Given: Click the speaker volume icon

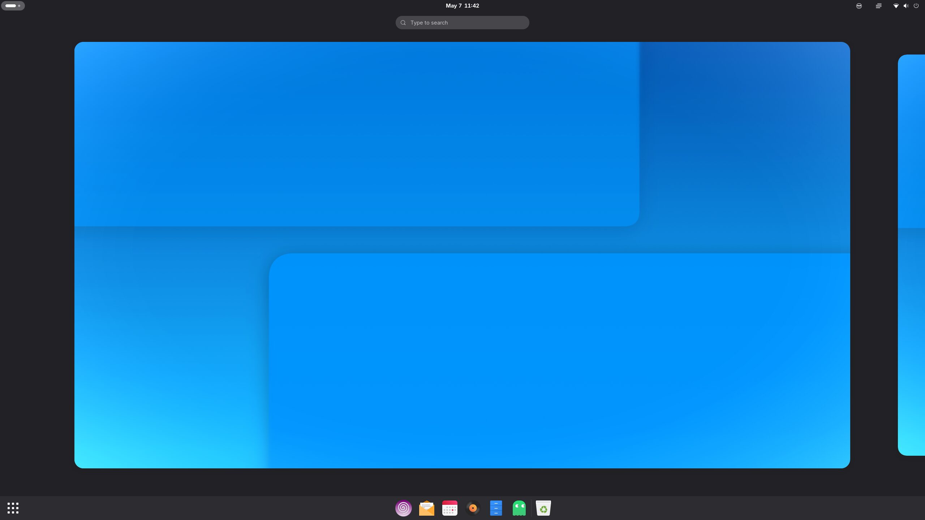Looking at the screenshot, I should [906, 6].
